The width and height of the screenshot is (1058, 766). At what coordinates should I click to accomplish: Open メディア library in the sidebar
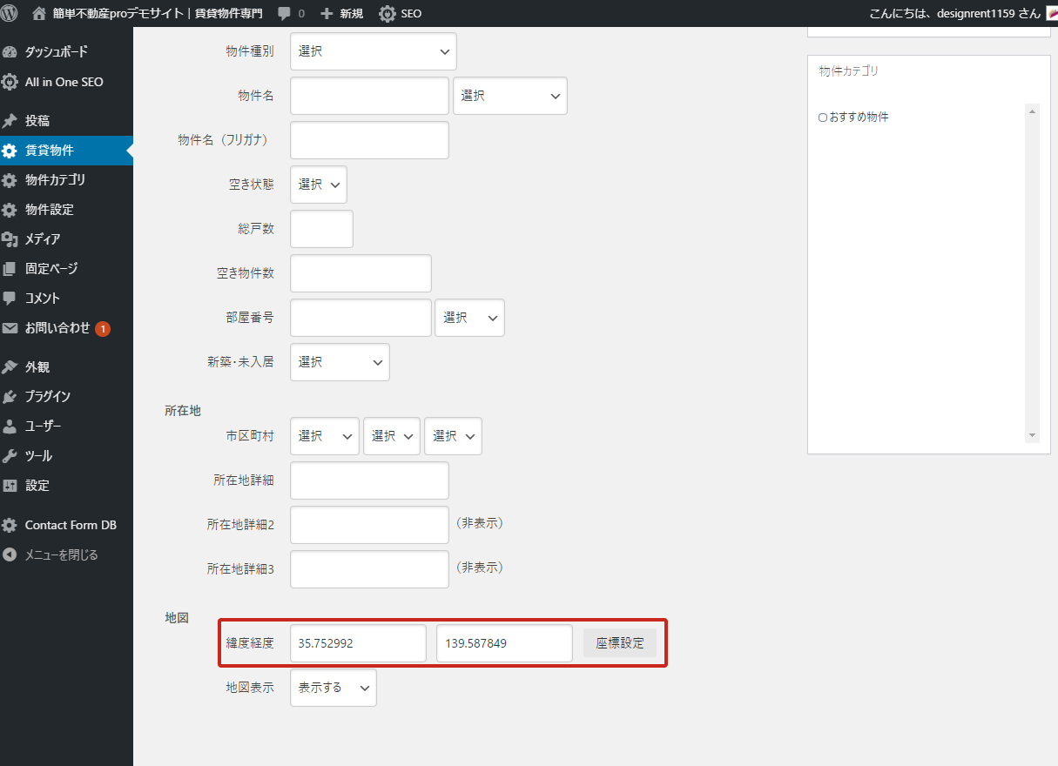42,239
